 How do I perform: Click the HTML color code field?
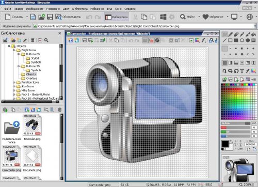(251, 144)
